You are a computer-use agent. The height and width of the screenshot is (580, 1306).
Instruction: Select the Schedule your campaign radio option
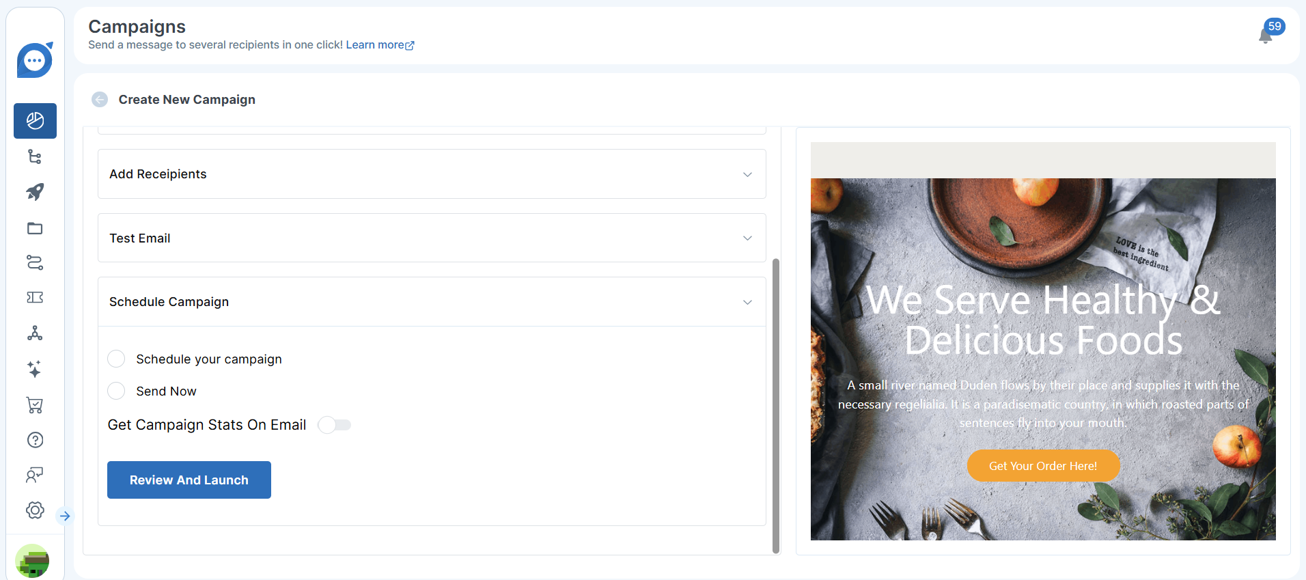point(116,359)
